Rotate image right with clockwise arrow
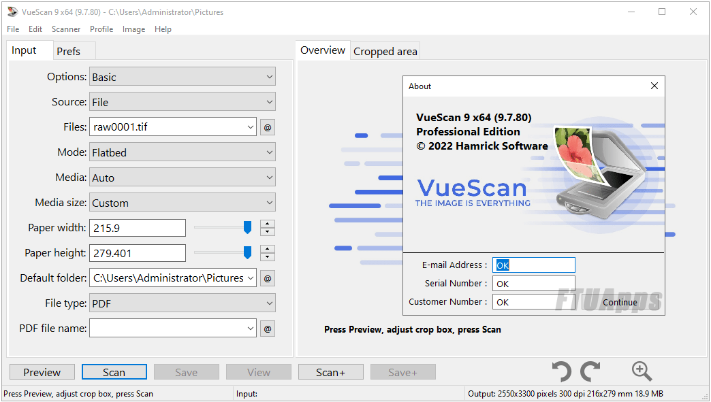This screenshot has height=402, width=711. (590, 371)
